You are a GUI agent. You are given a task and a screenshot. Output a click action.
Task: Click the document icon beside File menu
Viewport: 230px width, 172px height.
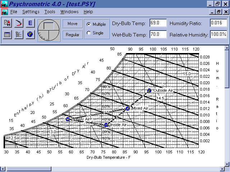(x=5, y=12)
